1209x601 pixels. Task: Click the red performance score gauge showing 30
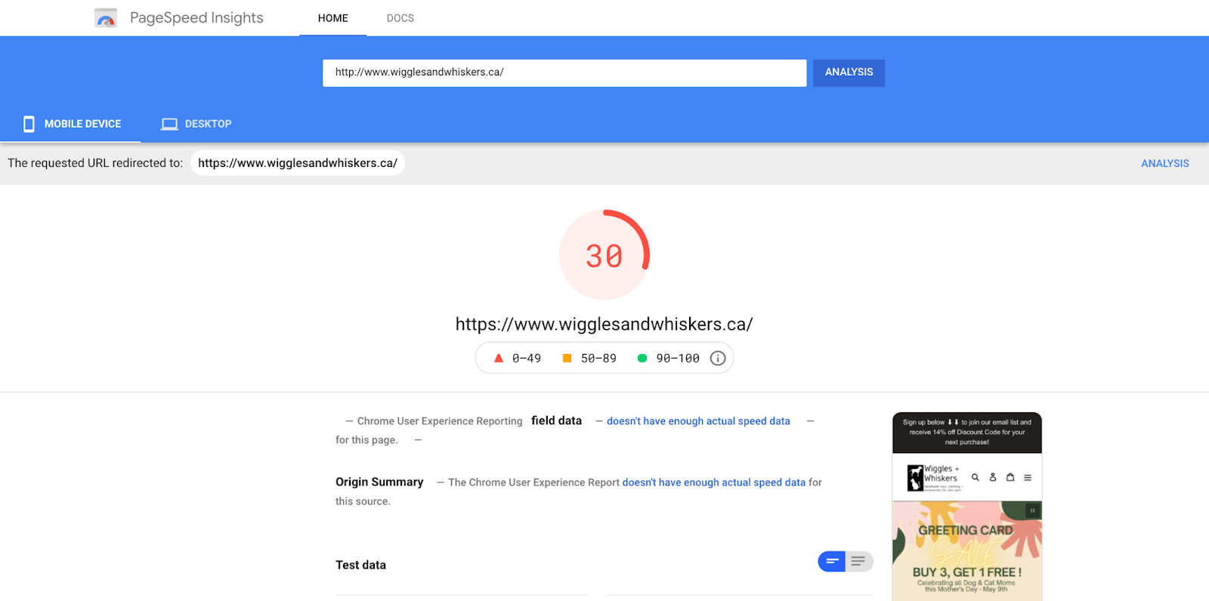tap(604, 255)
